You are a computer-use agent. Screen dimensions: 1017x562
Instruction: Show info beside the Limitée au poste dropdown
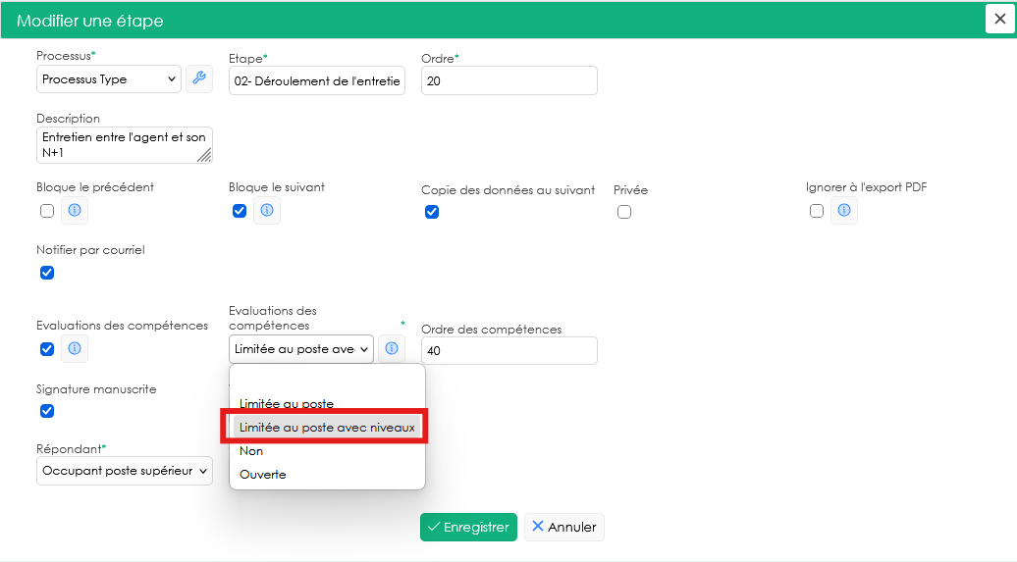(391, 349)
